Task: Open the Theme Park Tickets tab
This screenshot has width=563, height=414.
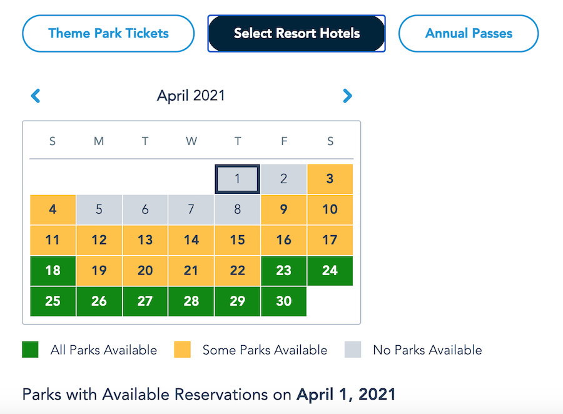Action: click(x=108, y=33)
